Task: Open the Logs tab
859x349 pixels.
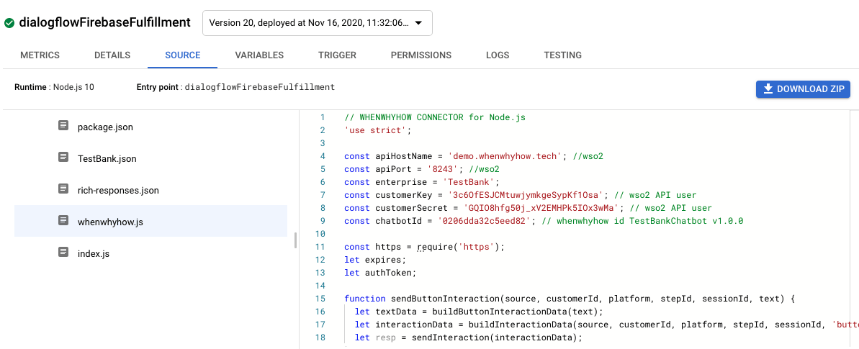Action: click(498, 55)
